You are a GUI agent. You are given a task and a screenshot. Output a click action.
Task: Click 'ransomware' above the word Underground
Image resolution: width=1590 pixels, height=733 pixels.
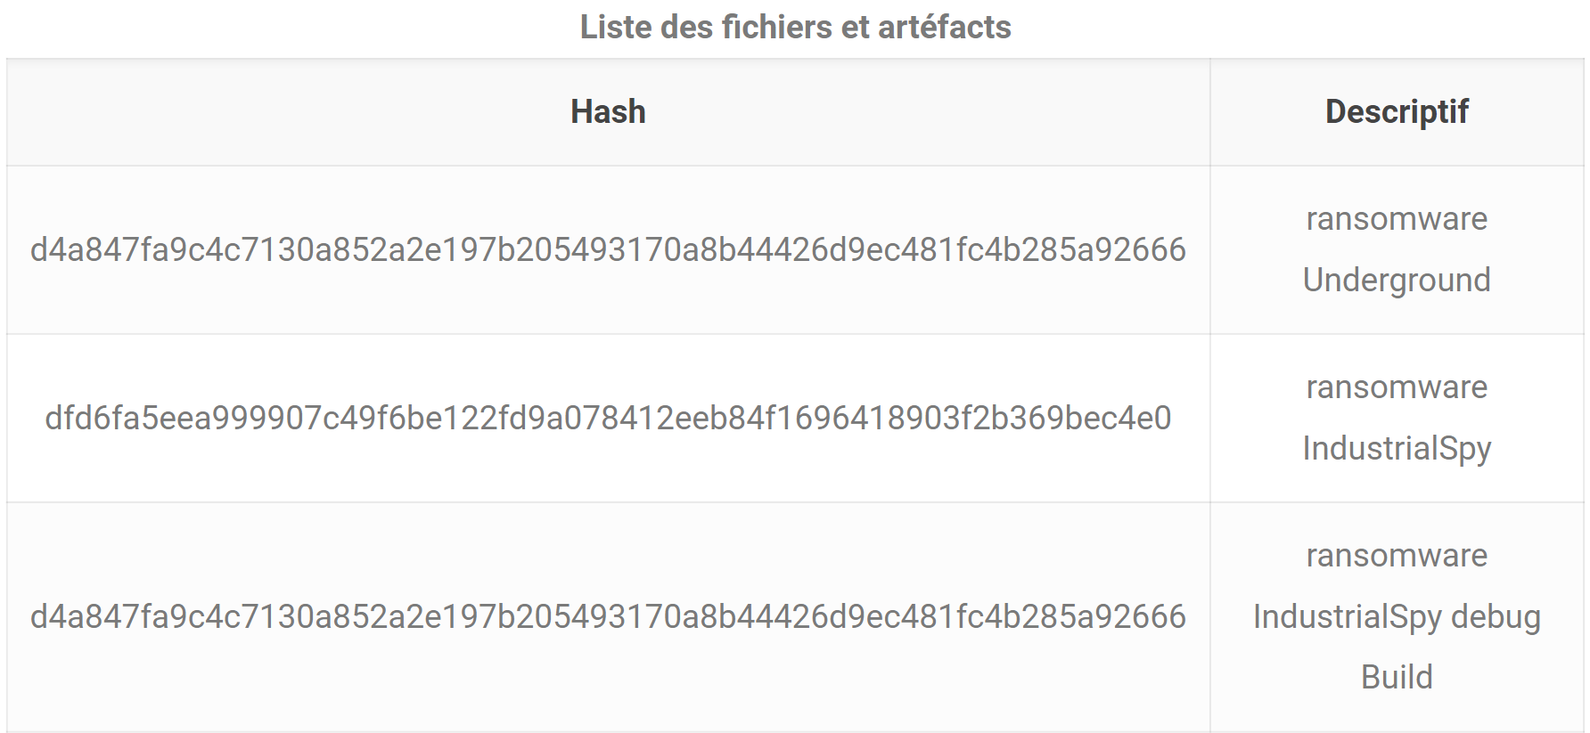(x=1397, y=220)
